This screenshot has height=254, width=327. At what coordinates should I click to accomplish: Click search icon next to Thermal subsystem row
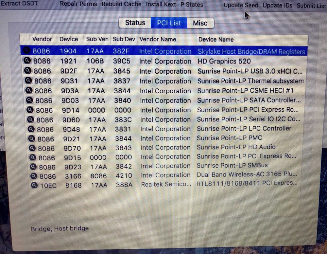(x=28, y=80)
